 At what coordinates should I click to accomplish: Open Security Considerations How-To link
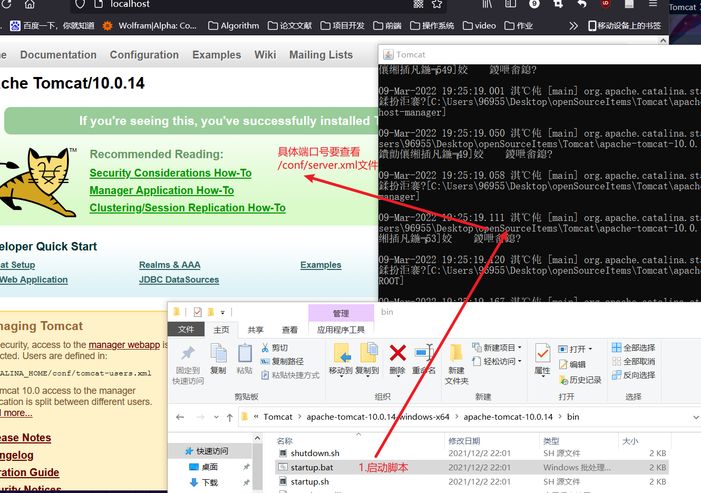pyautogui.click(x=170, y=173)
